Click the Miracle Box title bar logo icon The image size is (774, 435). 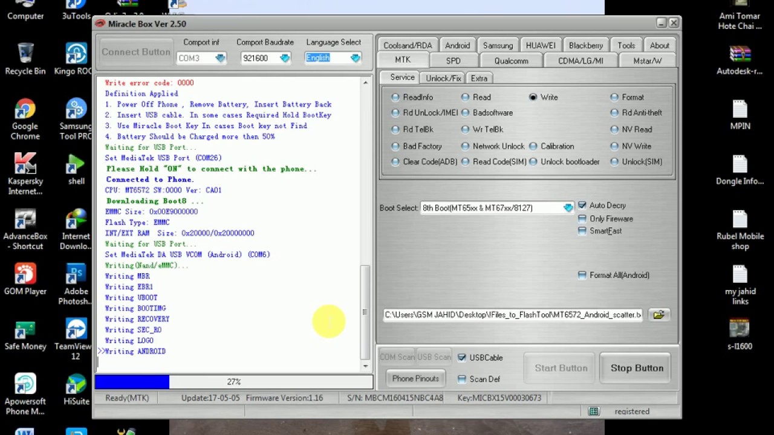pyautogui.click(x=100, y=24)
